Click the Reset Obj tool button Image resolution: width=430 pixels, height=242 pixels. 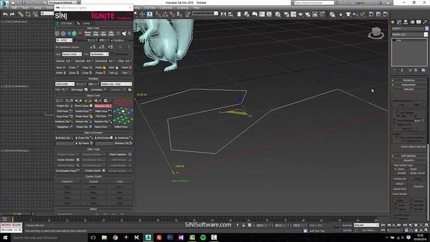pos(83,127)
